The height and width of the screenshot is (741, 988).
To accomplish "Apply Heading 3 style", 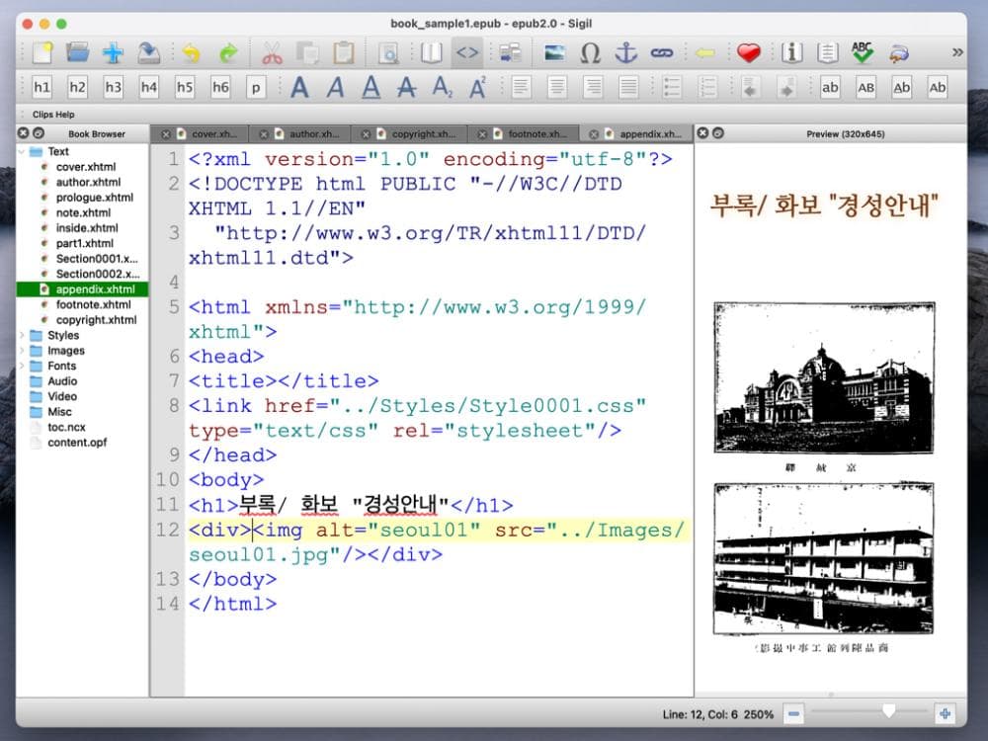I will [x=114, y=87].
